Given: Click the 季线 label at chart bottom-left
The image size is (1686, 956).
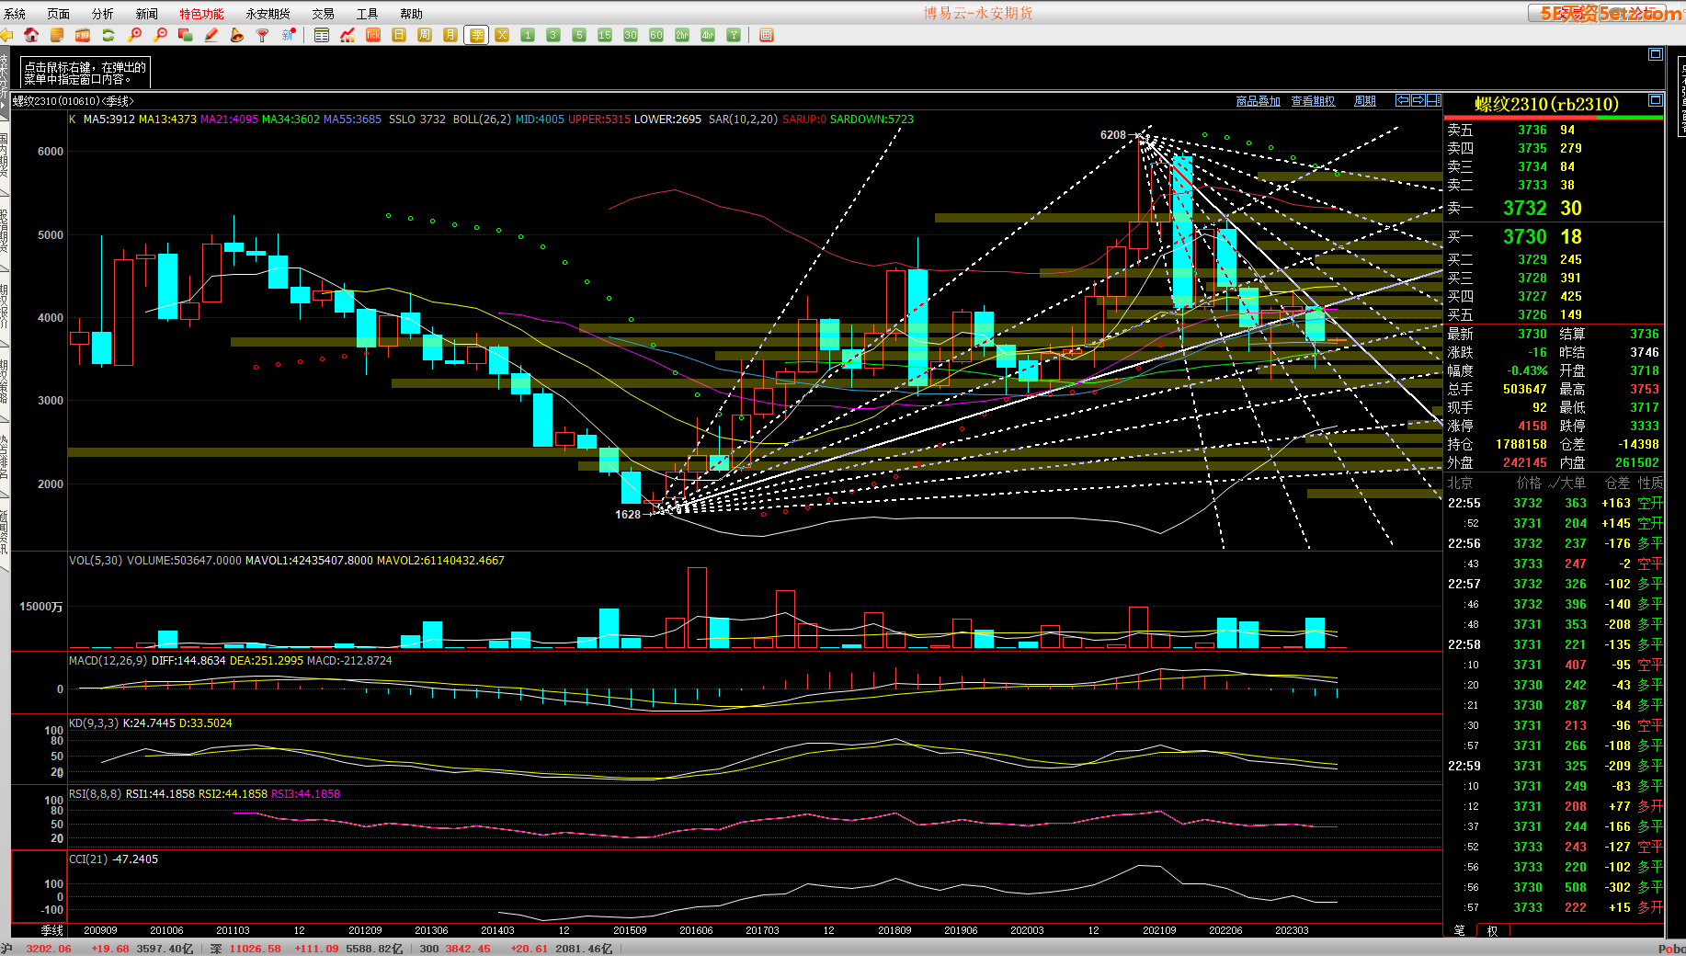Looking at the screenshot, I should point(52,930).
